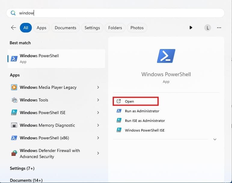Switch to the Photos filter tab
Screen dimensions: 232x183
click(x=137, y=28)
